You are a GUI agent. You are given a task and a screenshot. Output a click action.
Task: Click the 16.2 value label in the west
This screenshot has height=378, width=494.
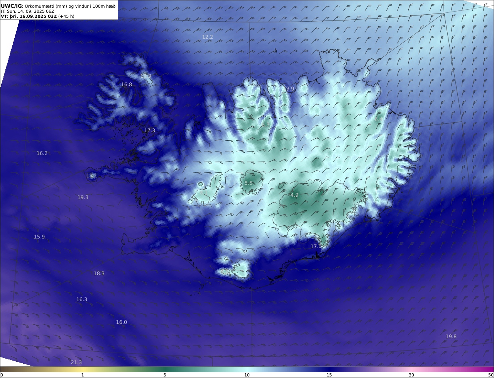[x=42, y=153]
